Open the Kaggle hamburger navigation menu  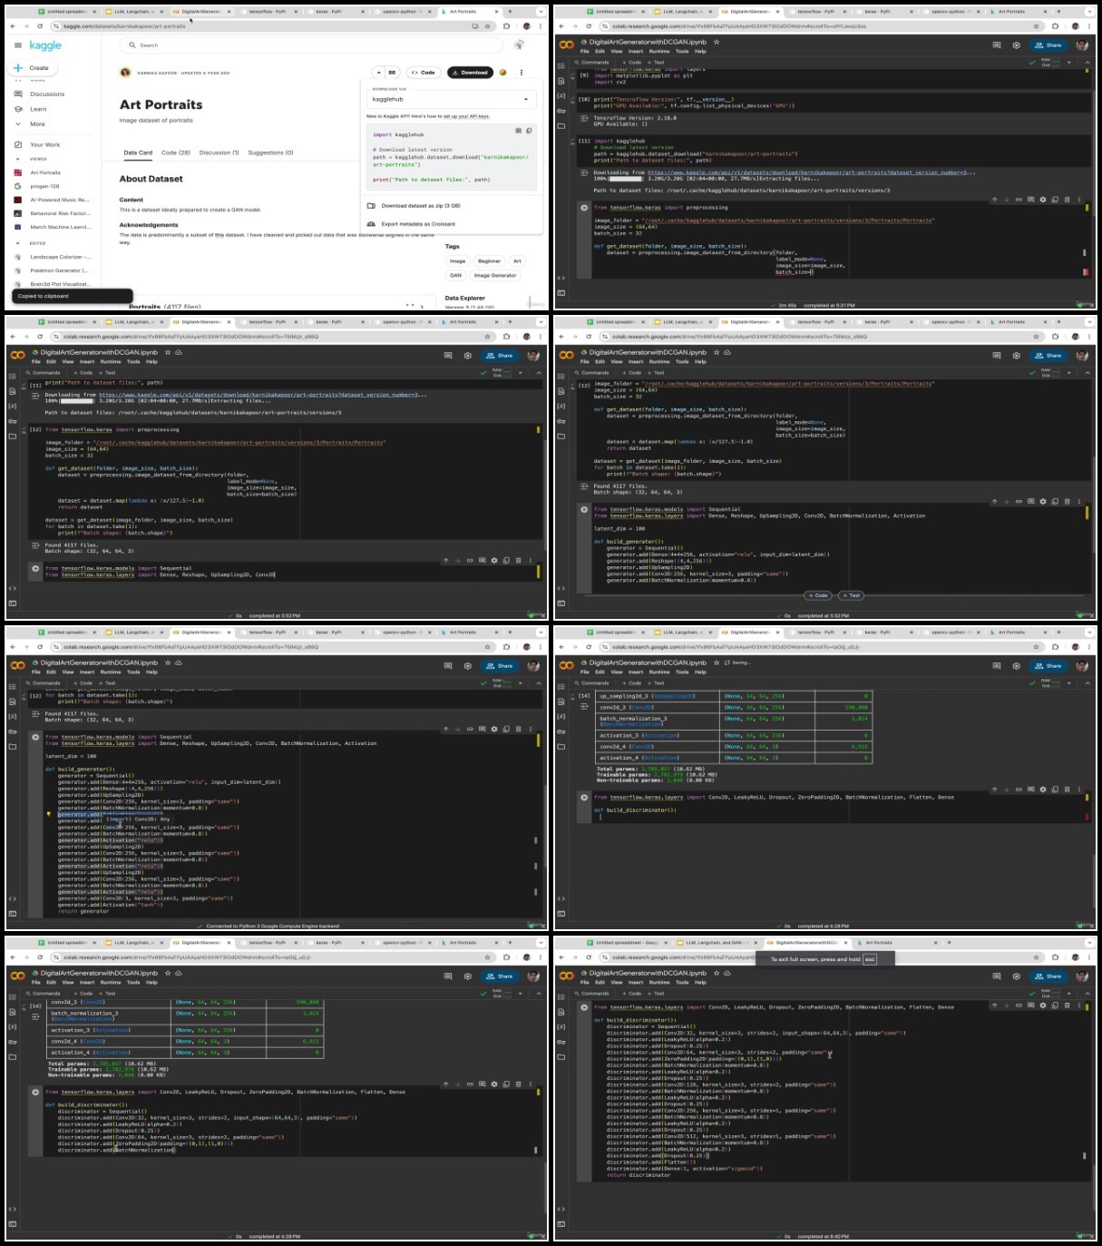pos(17,45)
